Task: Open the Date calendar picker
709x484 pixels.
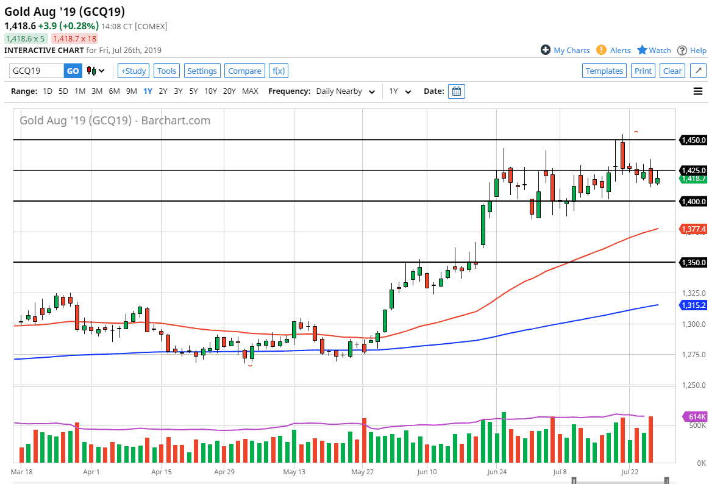Action: 456,91
